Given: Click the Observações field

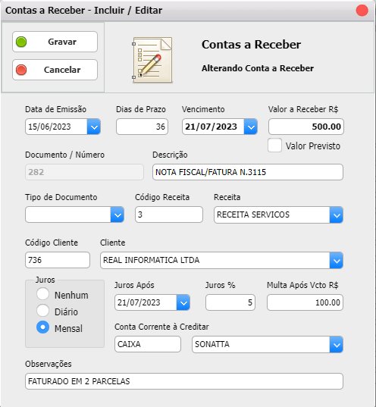Looking at the screenshot, I should tap(184, 381).
